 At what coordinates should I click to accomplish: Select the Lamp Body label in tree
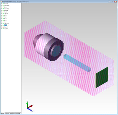(7, 5)
